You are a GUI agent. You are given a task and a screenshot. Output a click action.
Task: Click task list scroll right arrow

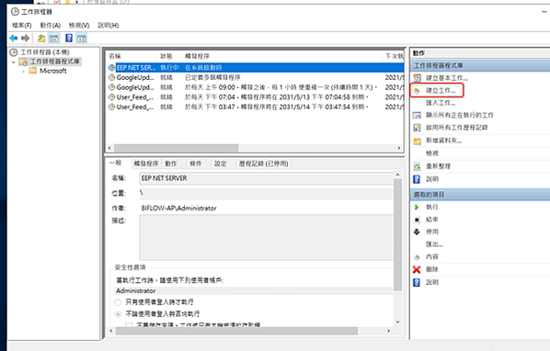pyautogui.click(x=399, y=148)
